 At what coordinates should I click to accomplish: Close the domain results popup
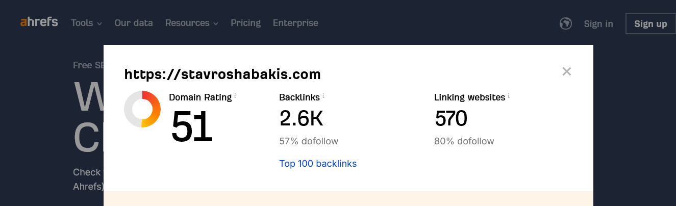point(566,71)
